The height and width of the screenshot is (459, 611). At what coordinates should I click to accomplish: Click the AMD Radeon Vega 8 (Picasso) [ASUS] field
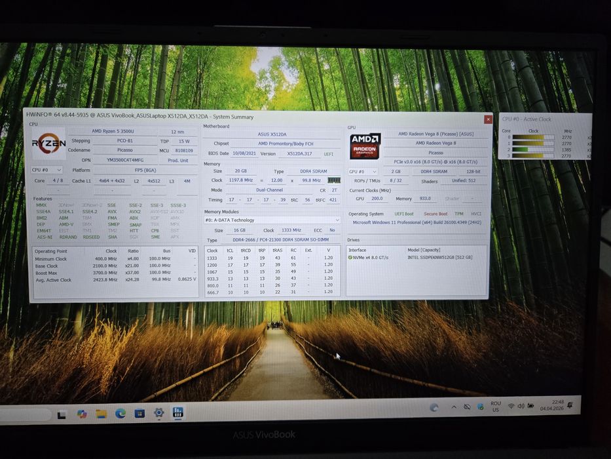click(x=435, y=134)
